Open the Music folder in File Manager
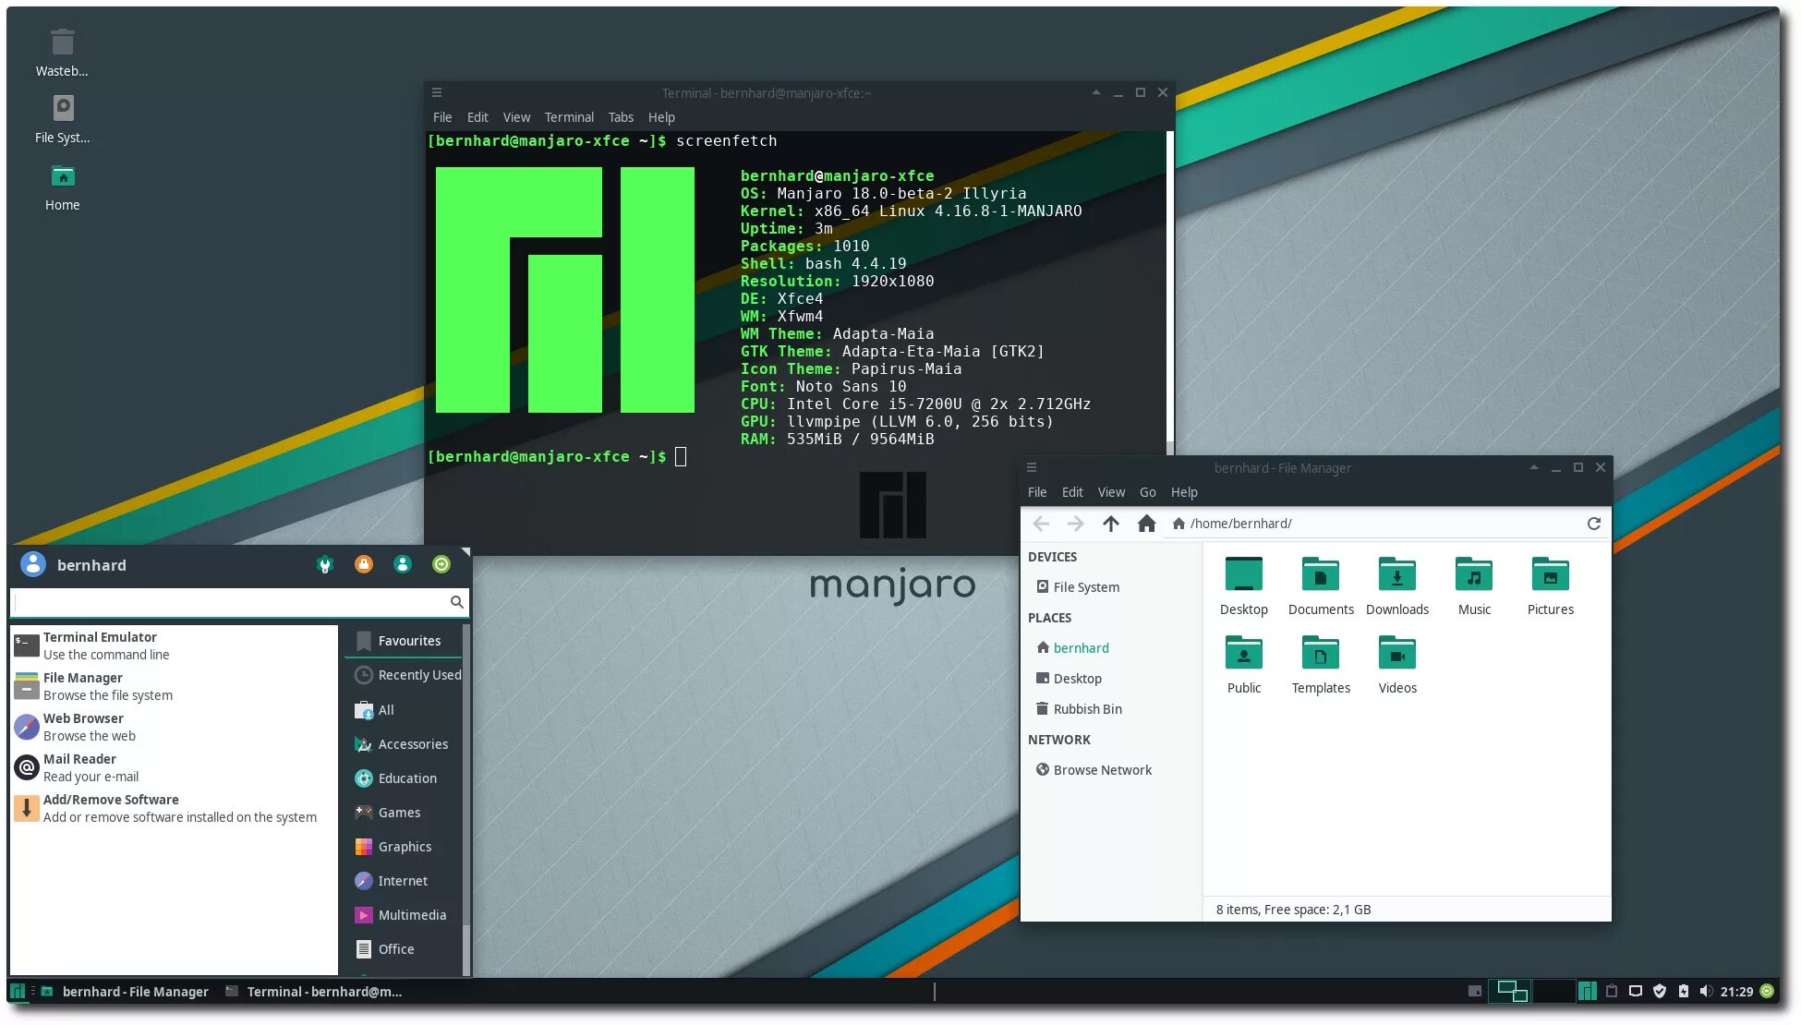The image size is (1801, 1025). tap(1473, 582)
